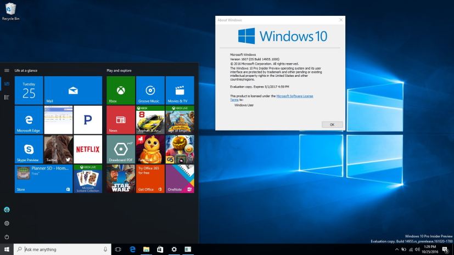The width and height of the screenshot is (454, 255).
Task: Open File Explorer from the taskbar
Action: (x=146, y=249)
